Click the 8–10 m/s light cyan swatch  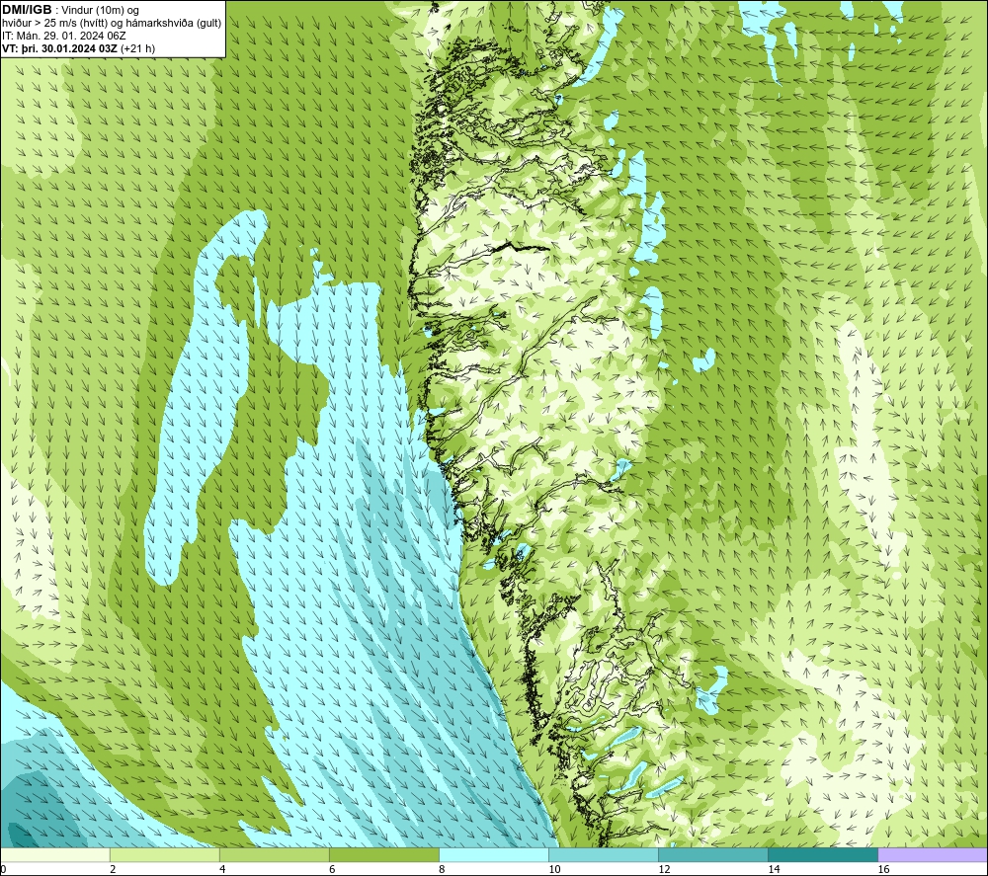[493, 855]
